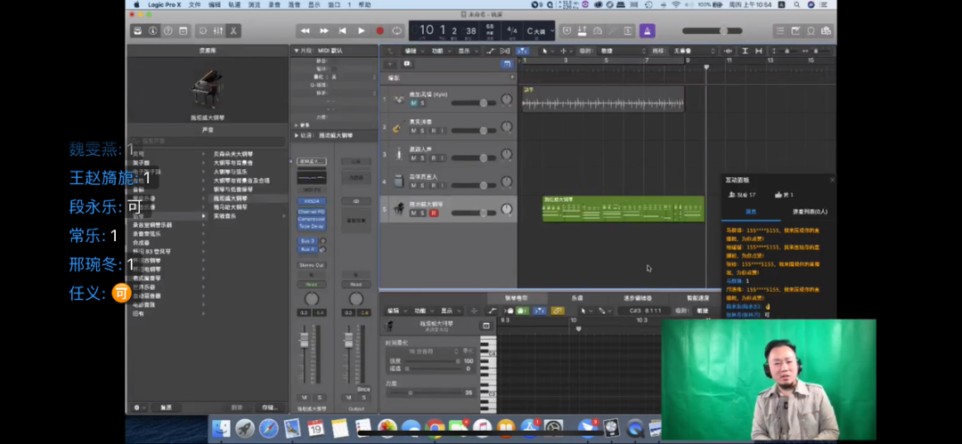The height and width of the screenshot is (444, 962).
Task: Click the Rewind transport button
Action: (305, 30)
